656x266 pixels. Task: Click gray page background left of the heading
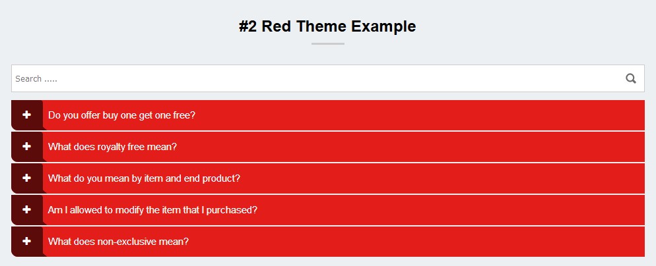click(99, 26)
